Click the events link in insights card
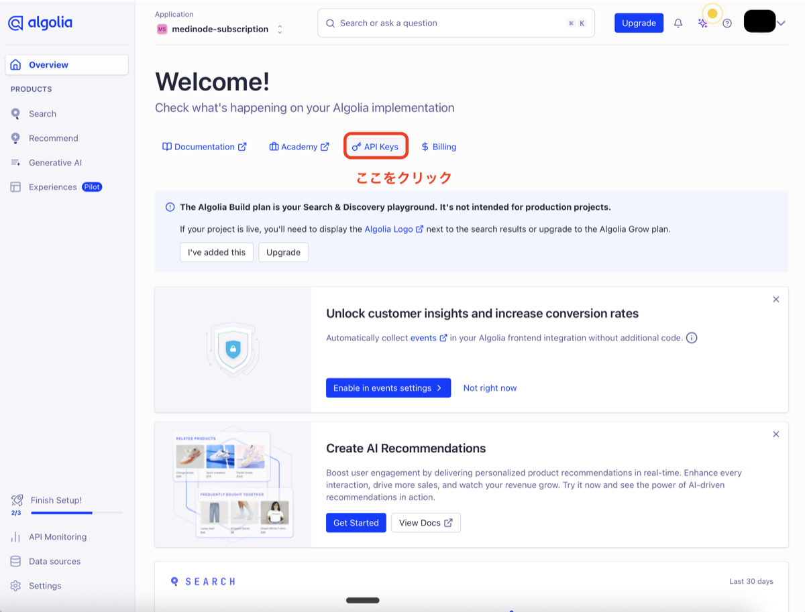Screen dimensions: 805x612 coord(429,338)
